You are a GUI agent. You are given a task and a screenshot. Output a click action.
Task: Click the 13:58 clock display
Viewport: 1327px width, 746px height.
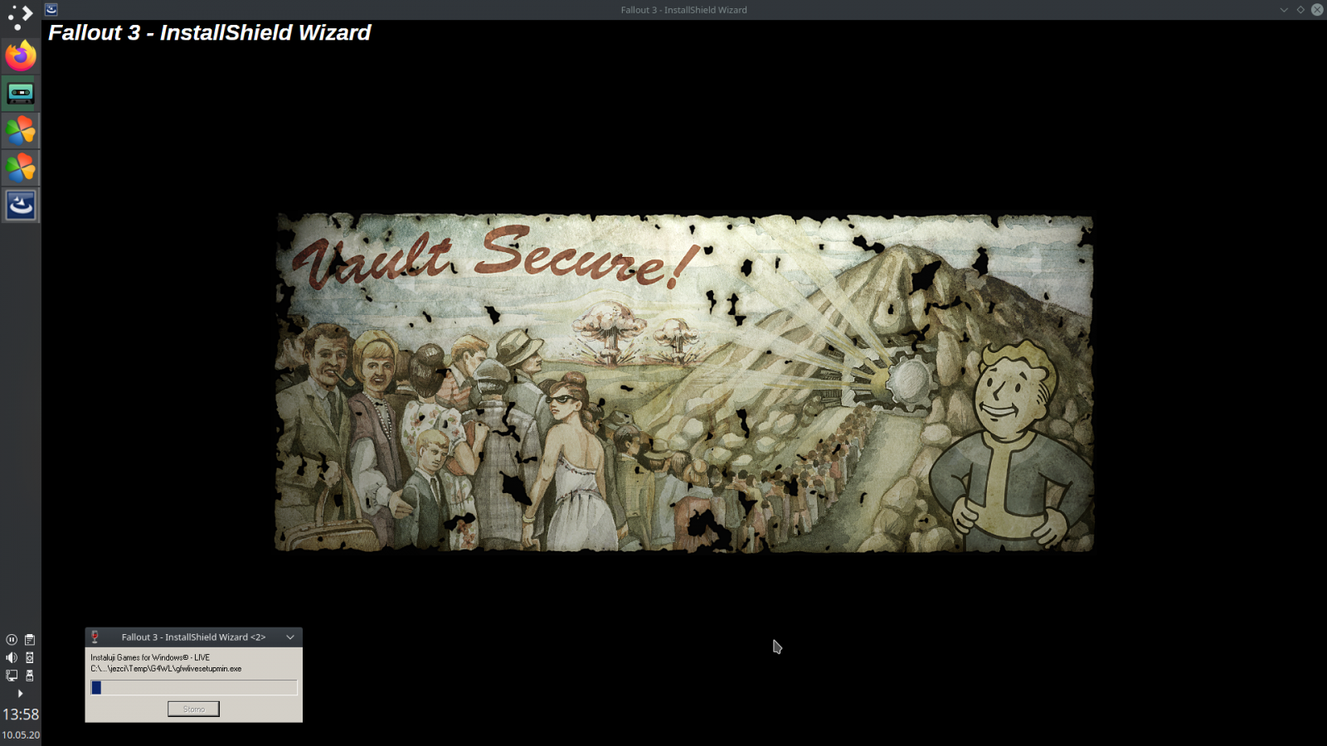click(22, 714)
